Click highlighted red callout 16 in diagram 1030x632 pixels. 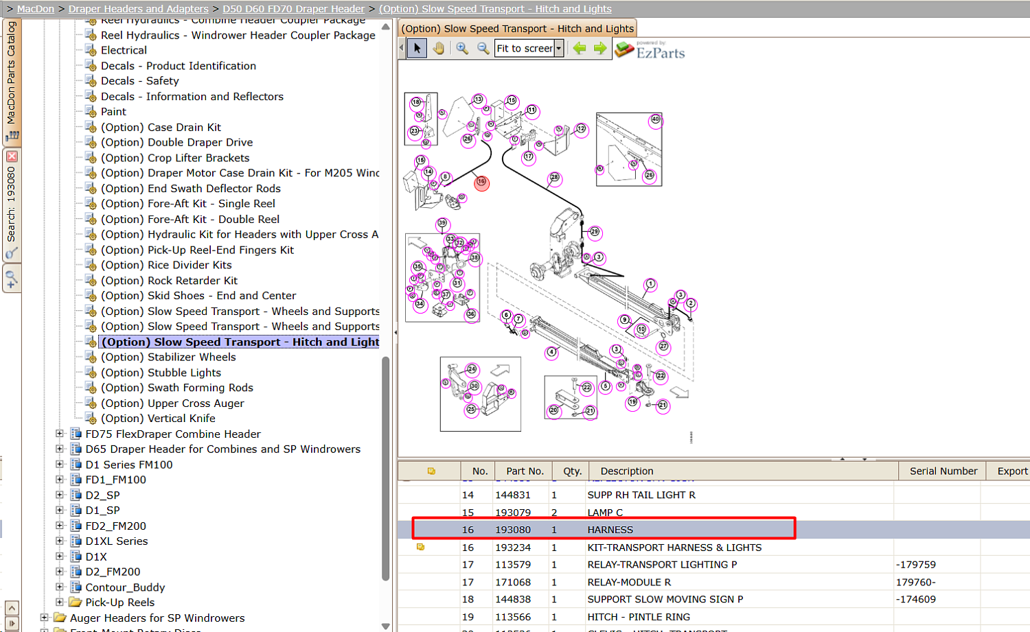pyautogui.click(x=481, y=183)
